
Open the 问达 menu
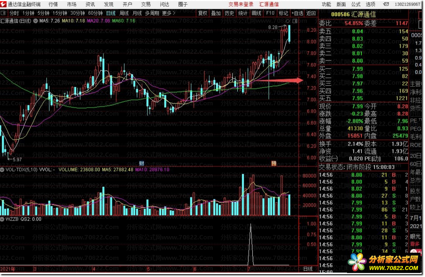click(x=164, y=4)
